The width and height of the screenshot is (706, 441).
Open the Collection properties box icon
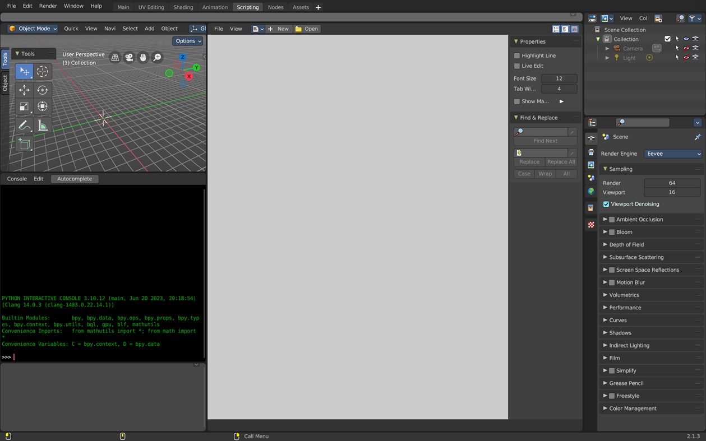point(591,208)
